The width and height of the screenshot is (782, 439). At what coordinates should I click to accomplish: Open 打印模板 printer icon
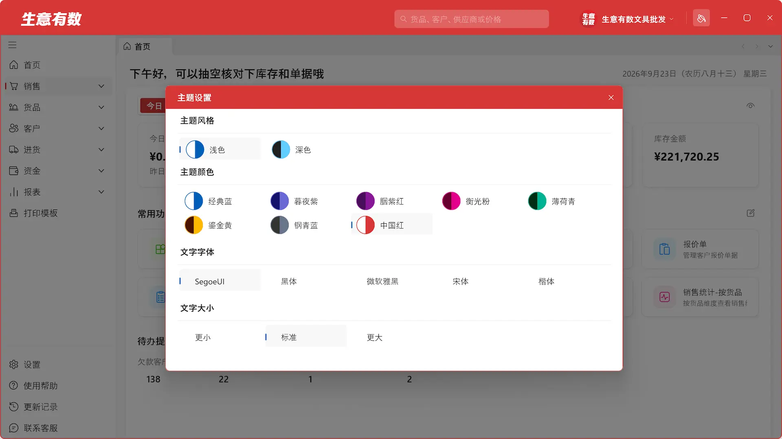14,213
